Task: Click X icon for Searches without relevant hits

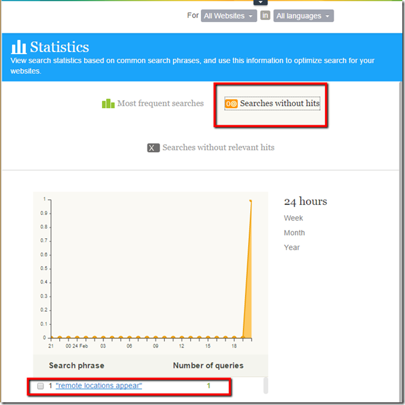Action: click(153, 147)
